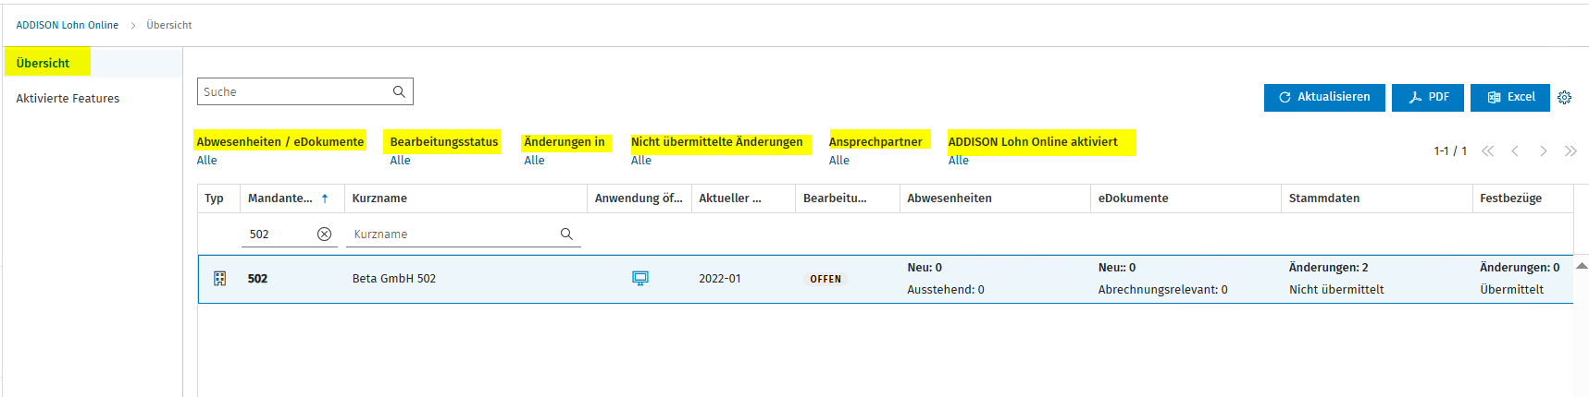1589x397 pixels.
Task: Click the Kurzname filter magnifier icon
Action: 566,235
